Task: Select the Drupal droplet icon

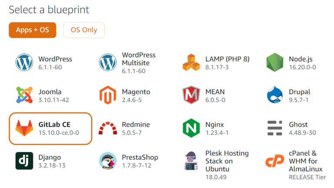Action: click(x=275, y=96)
